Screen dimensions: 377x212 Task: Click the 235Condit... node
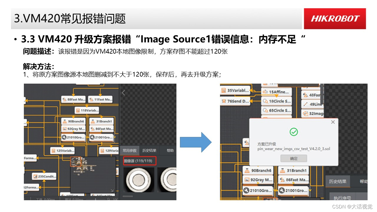coord(44,176)
